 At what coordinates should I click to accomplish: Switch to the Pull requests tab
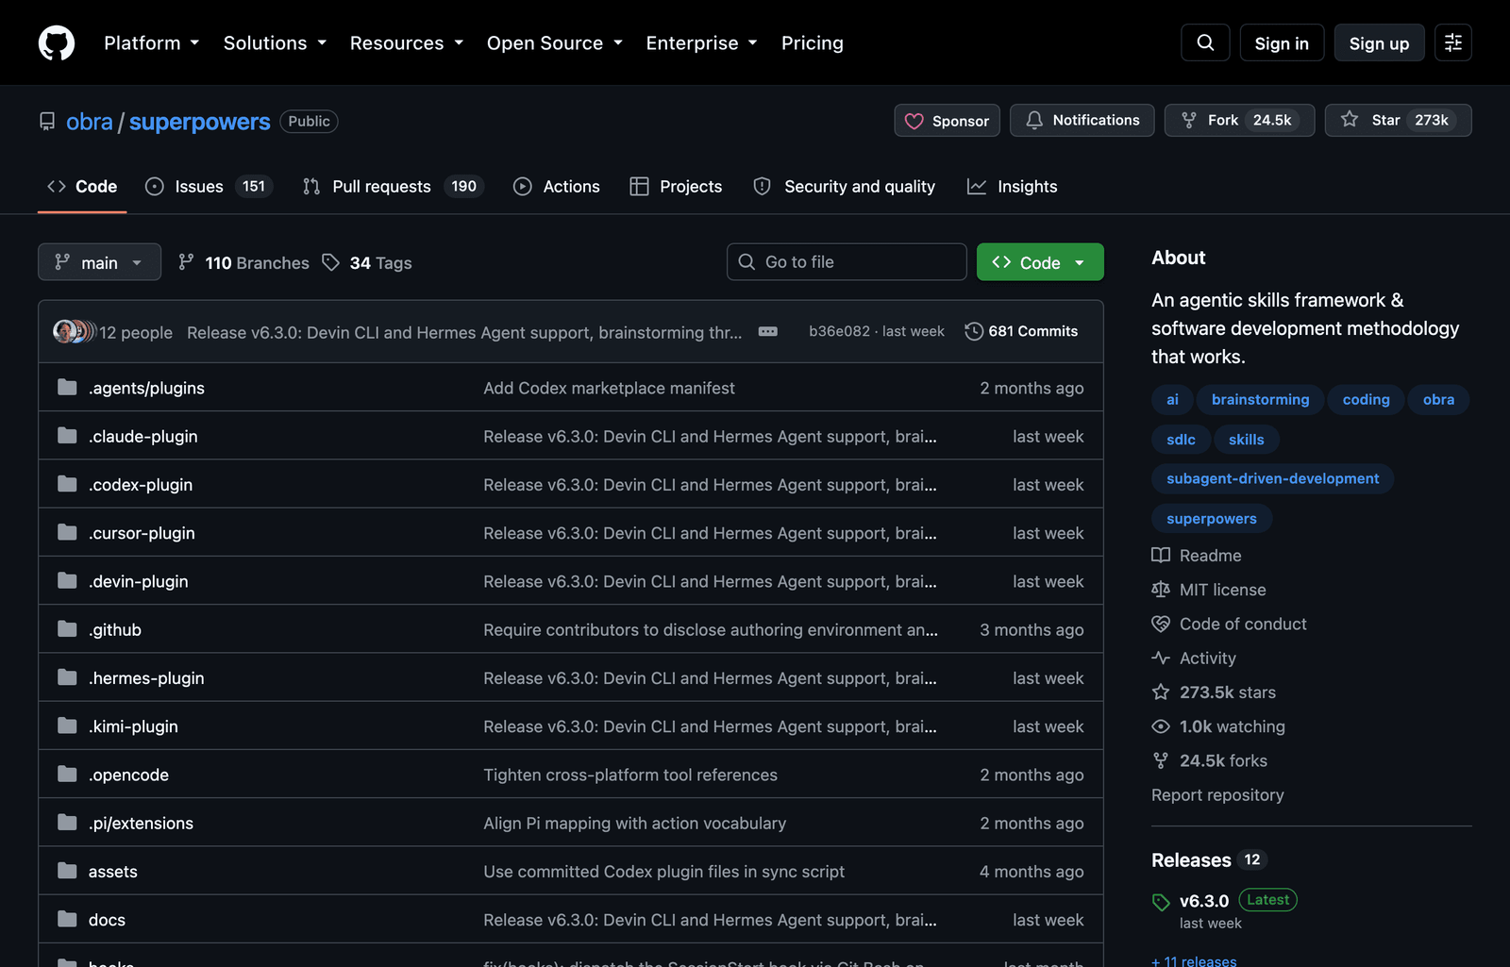pos(393,187)
